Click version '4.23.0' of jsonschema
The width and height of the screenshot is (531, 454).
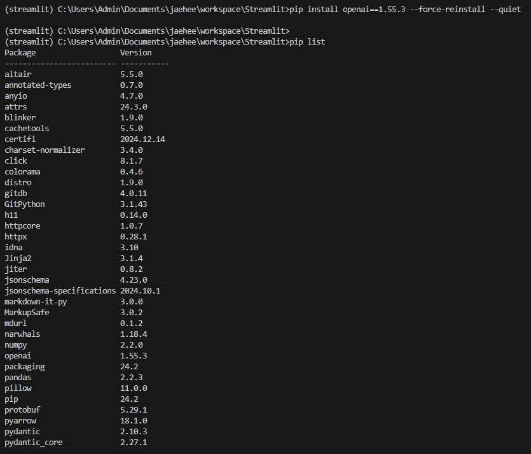[x=134, y=280]
